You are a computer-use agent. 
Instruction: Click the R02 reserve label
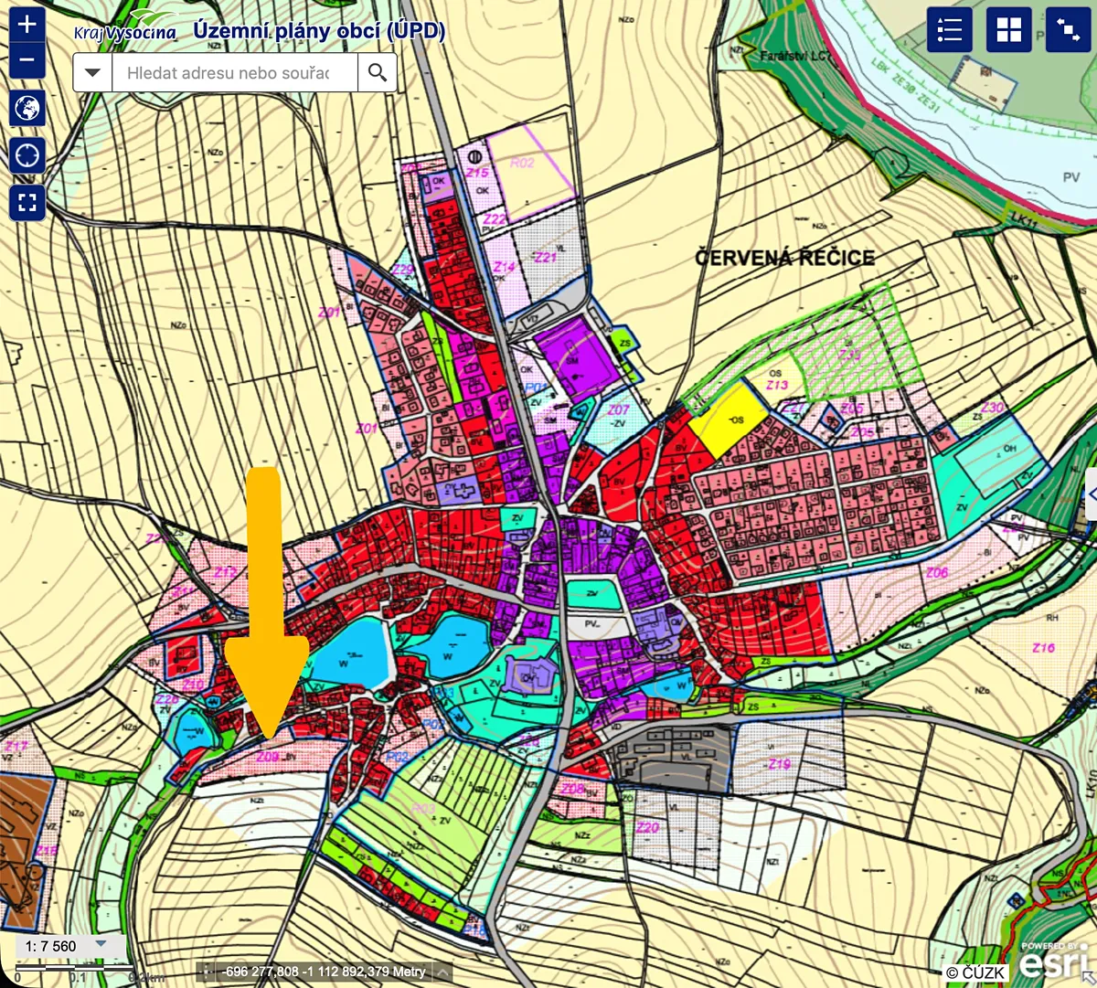point(522,163)
